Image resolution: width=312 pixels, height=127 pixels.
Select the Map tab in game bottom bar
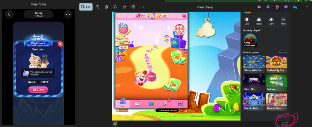pyautogui.click(x=123, y=103)
